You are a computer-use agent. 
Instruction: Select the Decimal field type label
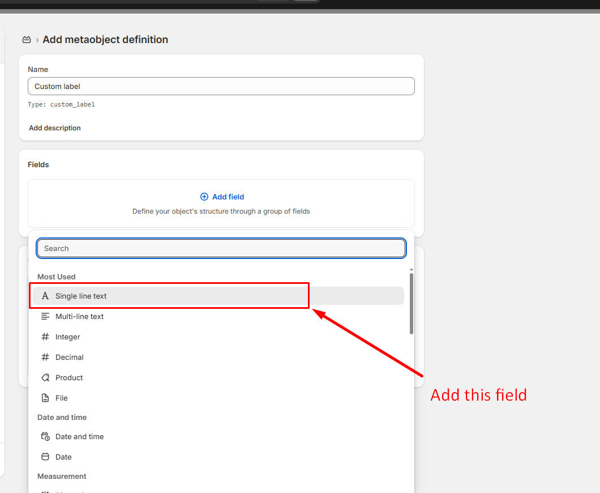pos(70,357)
